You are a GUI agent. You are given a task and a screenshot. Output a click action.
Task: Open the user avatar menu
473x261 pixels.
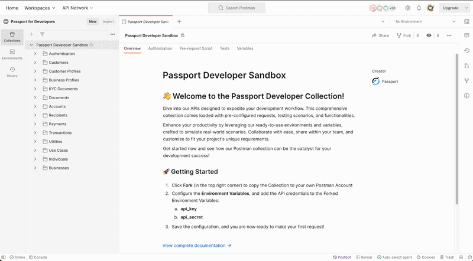pos(430,8)
